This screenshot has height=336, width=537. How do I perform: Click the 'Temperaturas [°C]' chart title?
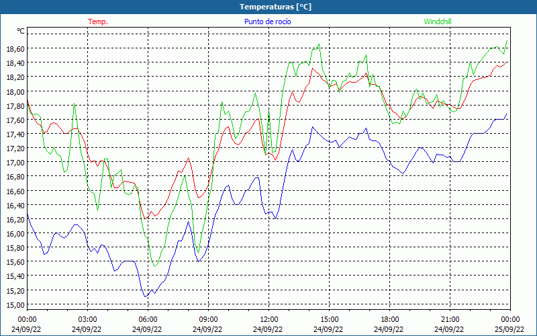click(276, 7)
